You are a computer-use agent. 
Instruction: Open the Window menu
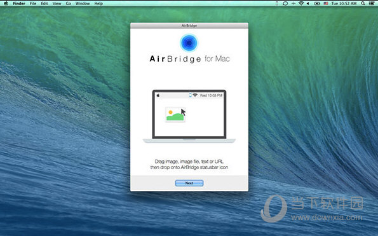pos(83,3)
